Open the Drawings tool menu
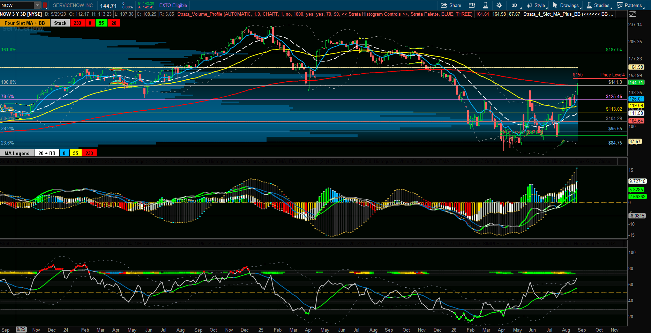Image resolution: width=651 pixels, height=333 pixels. pos(567,5)
